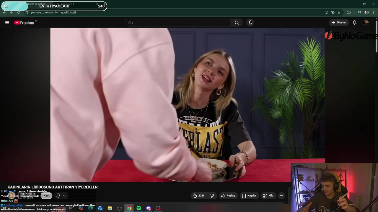Start voice search with microphone icon
378x212 pixels.
(x=250, y=23)
